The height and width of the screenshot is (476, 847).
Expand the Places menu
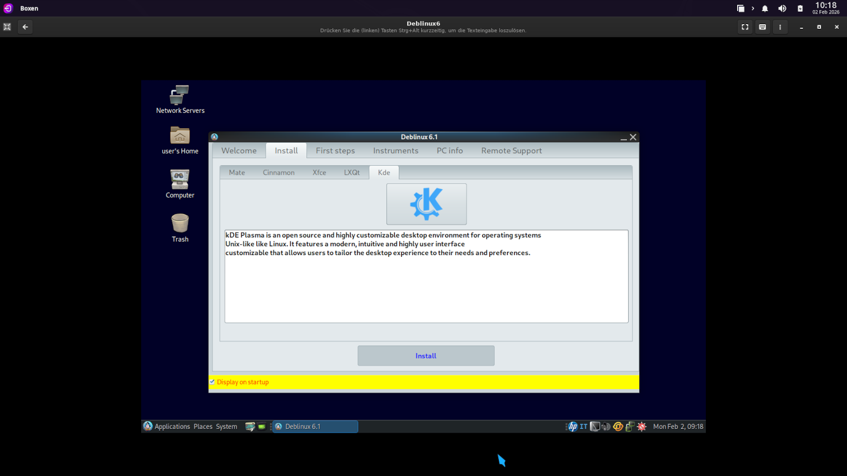[x=203, y=427]
